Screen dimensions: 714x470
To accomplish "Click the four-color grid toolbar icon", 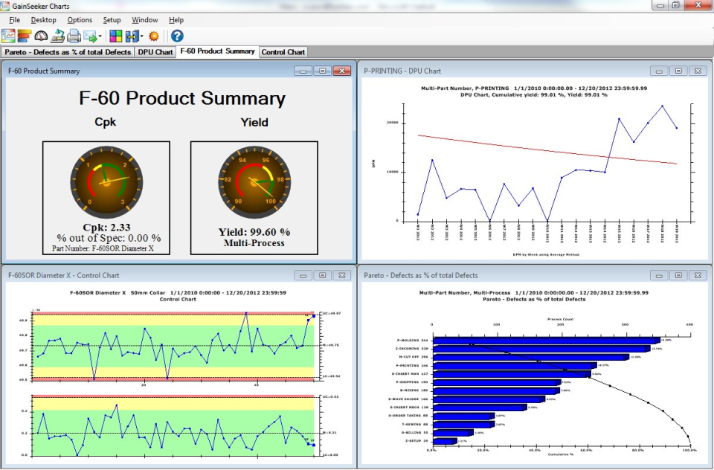I will click(115, 36).
